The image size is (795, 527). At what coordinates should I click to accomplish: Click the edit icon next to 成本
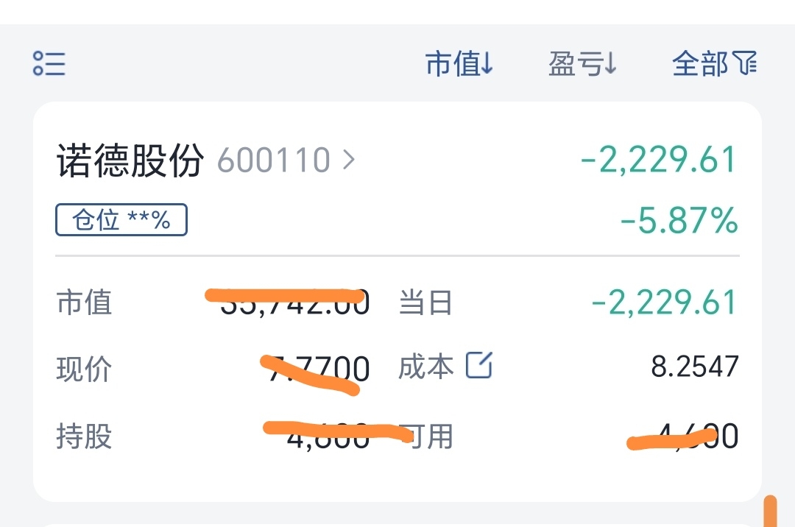pyautogui.click(x=479, y=365)
